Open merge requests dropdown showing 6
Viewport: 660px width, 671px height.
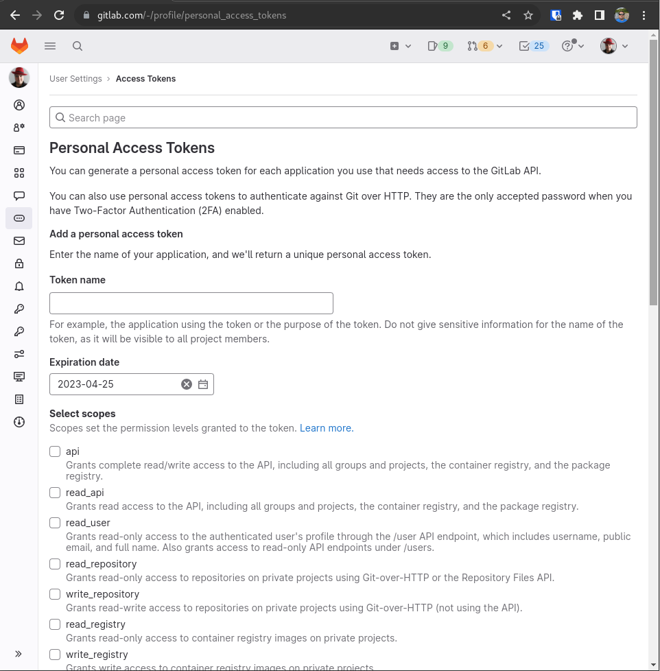click(x=484, y=46)
